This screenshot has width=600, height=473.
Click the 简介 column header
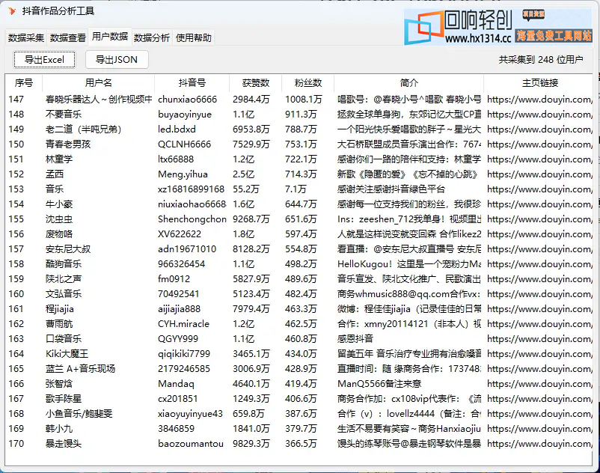coord(409,82)
